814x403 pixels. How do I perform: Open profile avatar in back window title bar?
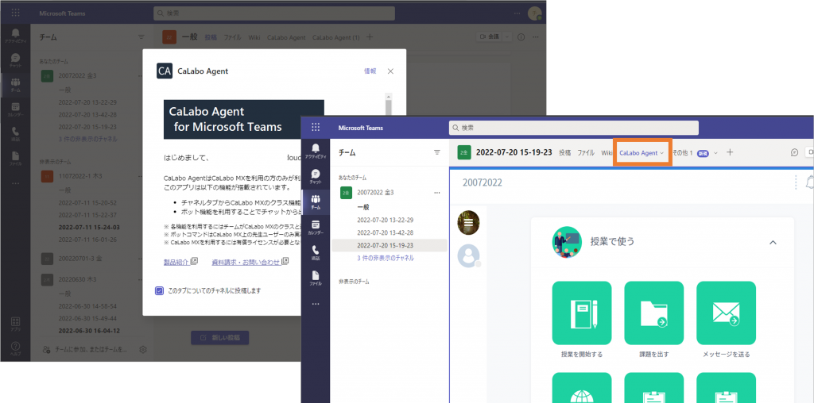tap(534, 13)
